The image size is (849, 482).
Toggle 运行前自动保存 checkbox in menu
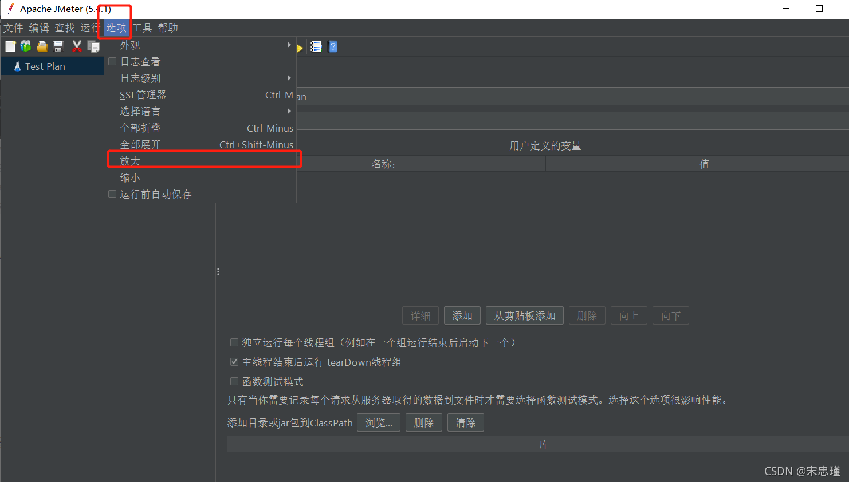click(x=112, y=194)
